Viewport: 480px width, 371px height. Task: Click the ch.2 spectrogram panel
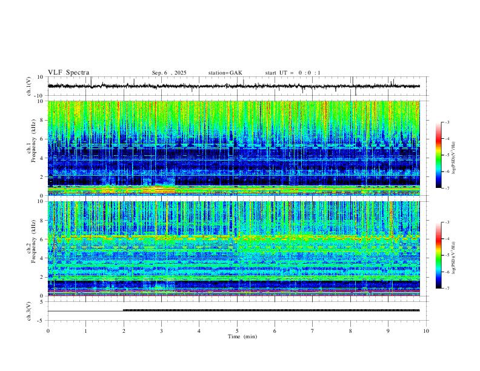pyautogui.click(x=234, y=249)
